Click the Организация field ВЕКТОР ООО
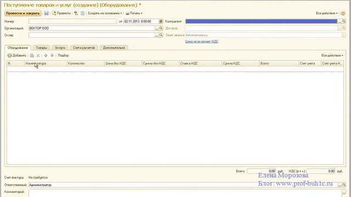This screenshot has height=197, width=351. coord(92,28)
